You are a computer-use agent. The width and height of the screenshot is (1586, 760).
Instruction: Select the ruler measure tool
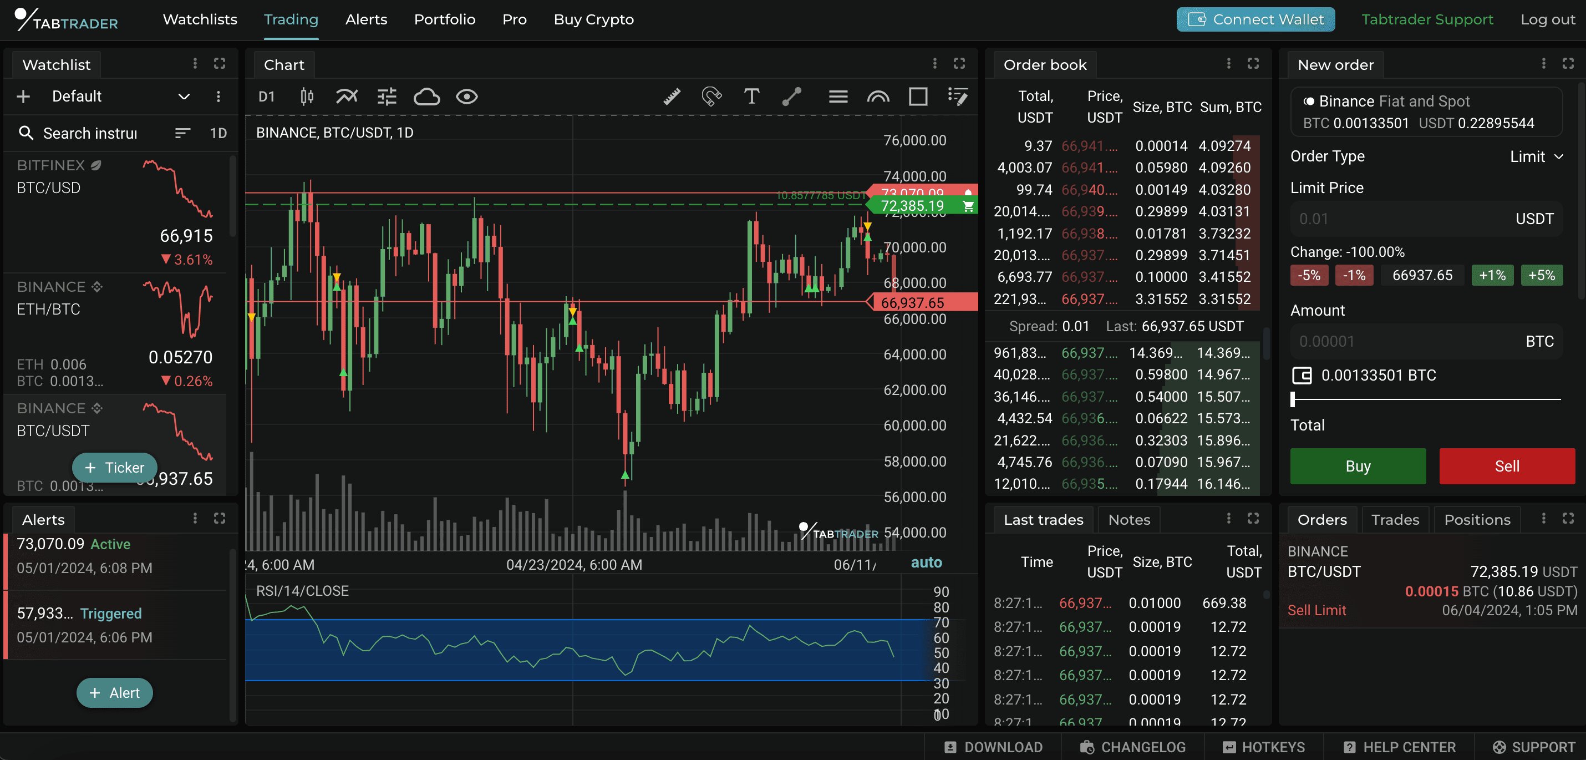(x=672, y=97)
